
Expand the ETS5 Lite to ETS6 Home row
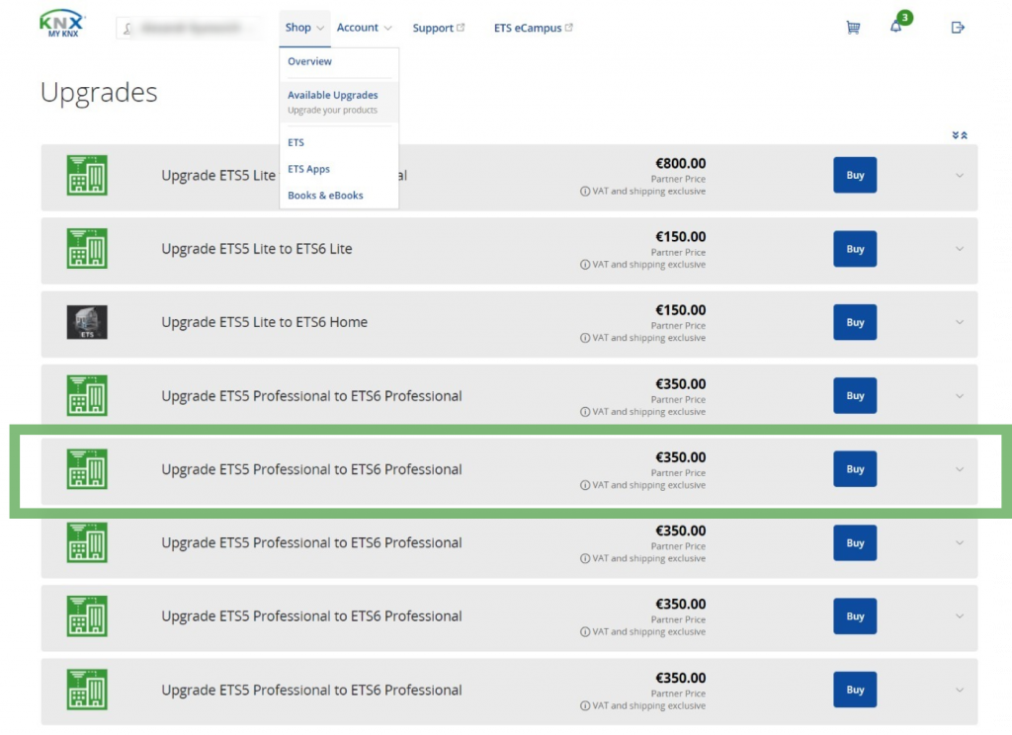(959, 322)
